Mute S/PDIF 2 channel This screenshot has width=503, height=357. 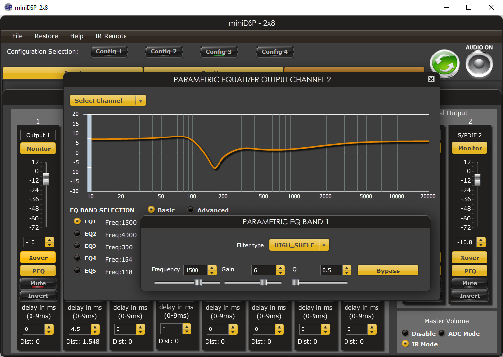[470, 283]
